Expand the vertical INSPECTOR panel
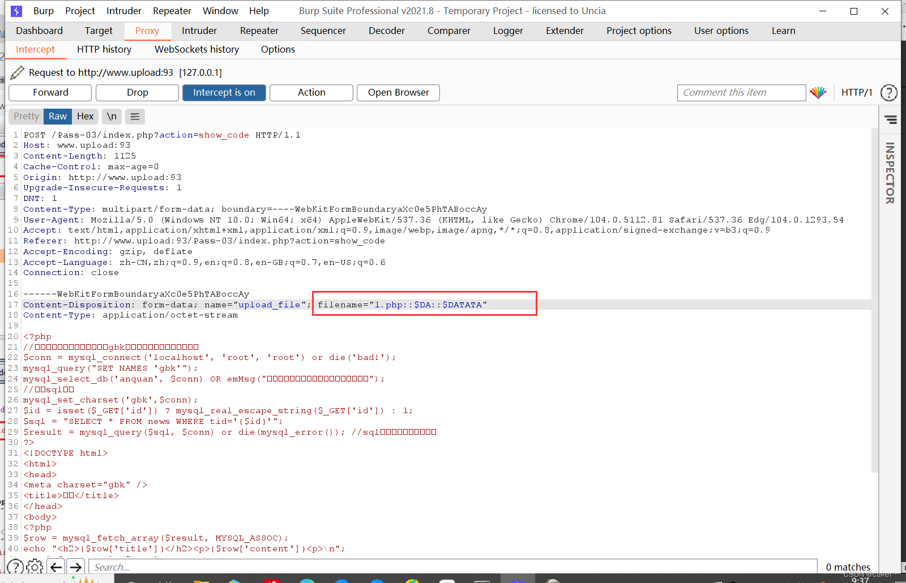 (x=890, y=173)
